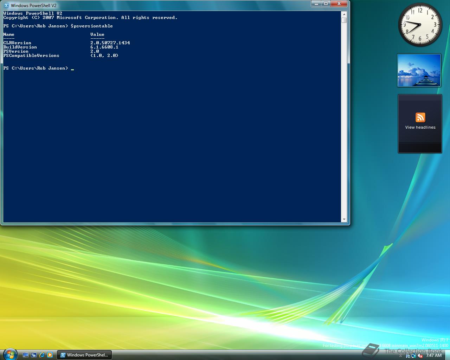Click the orange RSS feed icon
Viewport: 450px width, 360px height.
[x=420, y=117]
